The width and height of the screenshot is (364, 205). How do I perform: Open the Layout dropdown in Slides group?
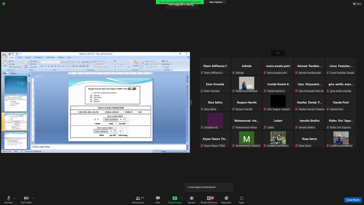click(34, 61)
